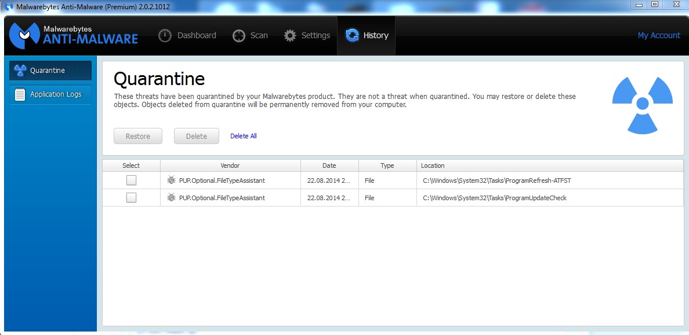Open Quarantine in the sidebar
This screenshot has width=689, height=335.
pos(50,71)
